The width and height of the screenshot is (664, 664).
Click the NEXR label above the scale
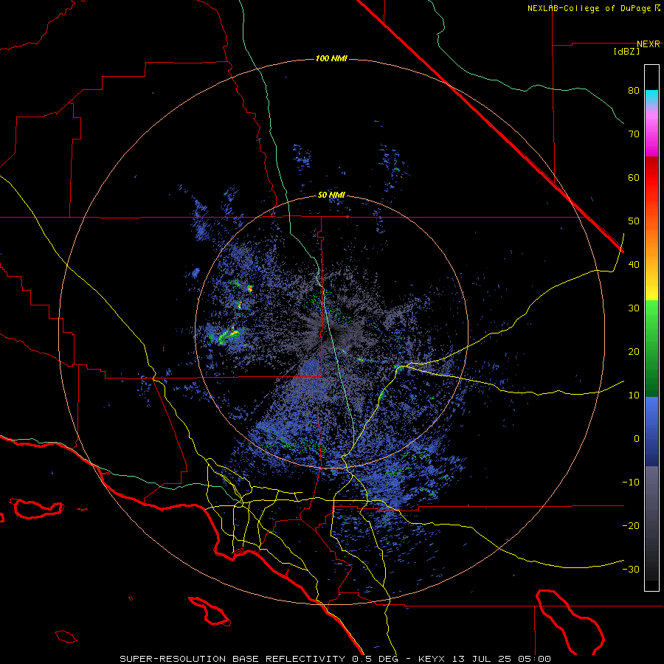point(649,44)
